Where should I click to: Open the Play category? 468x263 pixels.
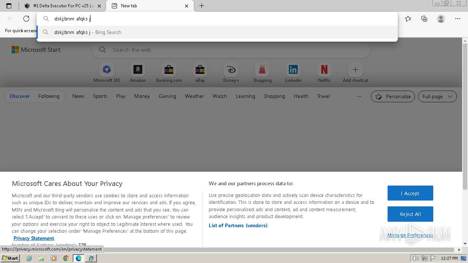point(121,96)
